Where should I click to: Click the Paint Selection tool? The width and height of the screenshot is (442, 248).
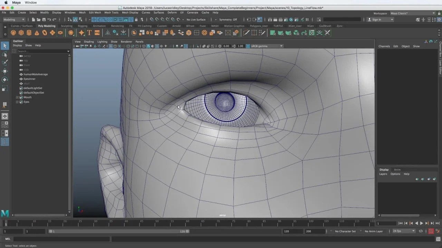tap(5, 63)
